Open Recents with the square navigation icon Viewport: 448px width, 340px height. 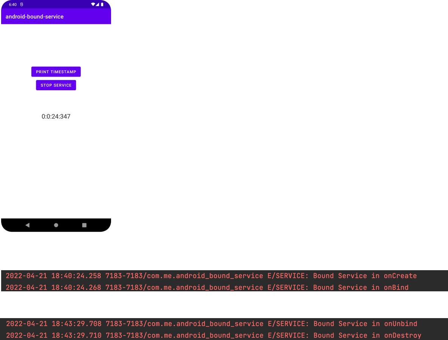pos(84,225)
